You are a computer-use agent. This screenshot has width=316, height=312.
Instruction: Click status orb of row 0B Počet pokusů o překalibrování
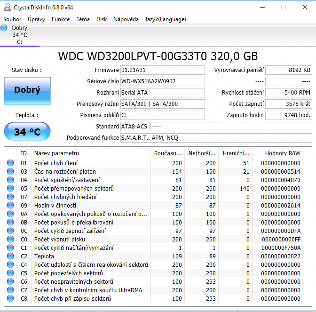coord(10,222)
